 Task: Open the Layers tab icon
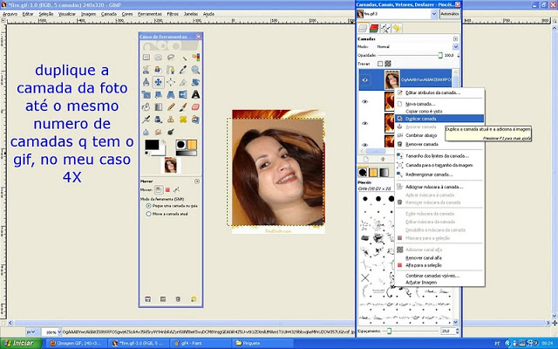(363, 28)
